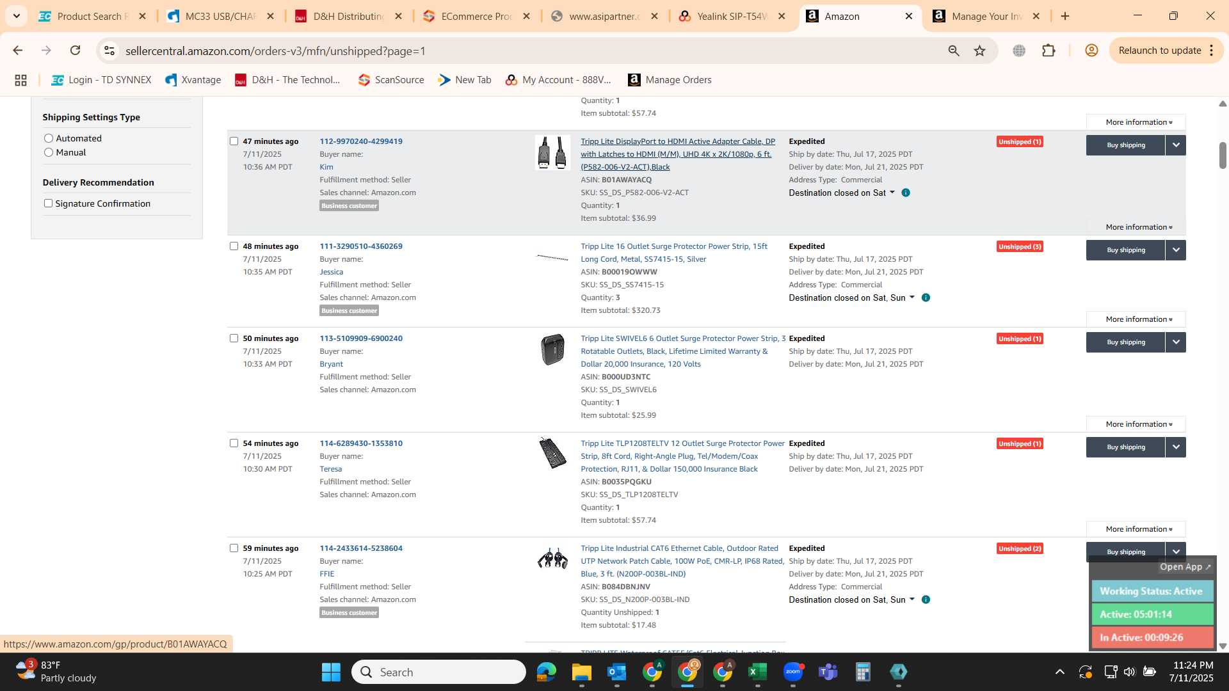Viewport: 1229px width, 691px height.
Task: Check order 113-5109909-6900240 checkbox
Action: click(x=234, y=338)
